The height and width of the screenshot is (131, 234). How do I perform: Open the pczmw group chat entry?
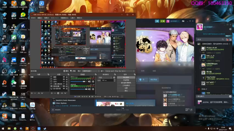coord(214,102)
